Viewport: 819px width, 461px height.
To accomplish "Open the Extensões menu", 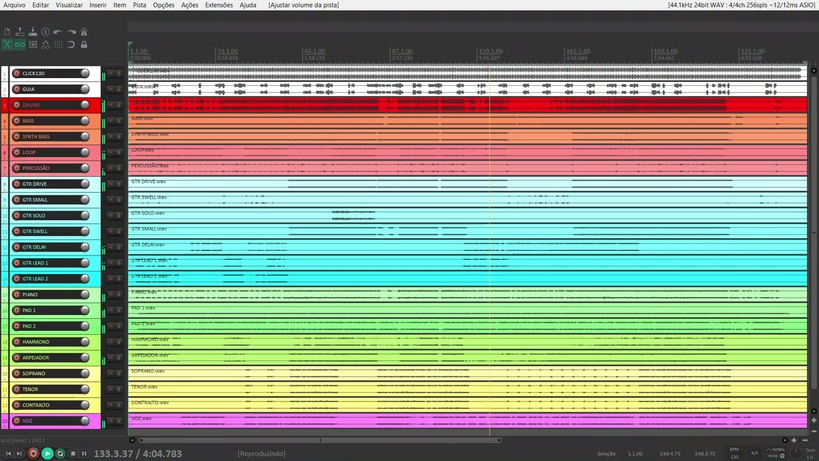I will click(219, 5).
